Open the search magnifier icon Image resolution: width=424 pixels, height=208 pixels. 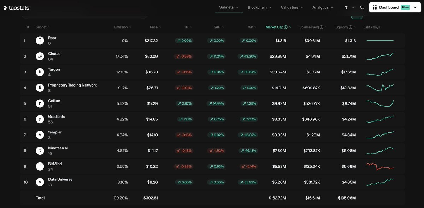point(362,7)
